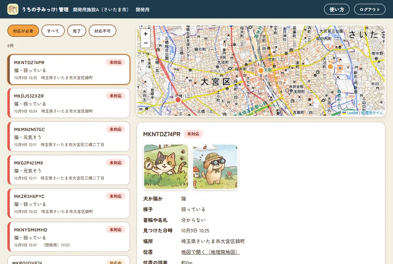The image size is (393, 264).
Task: Select the 完了 filter tab
Action: coord(77,31)
